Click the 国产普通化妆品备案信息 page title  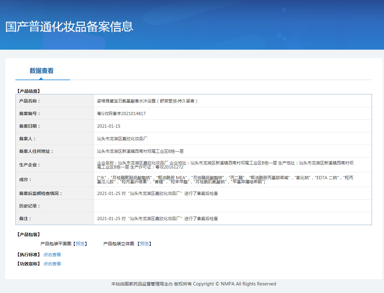(x=69, y=27)
